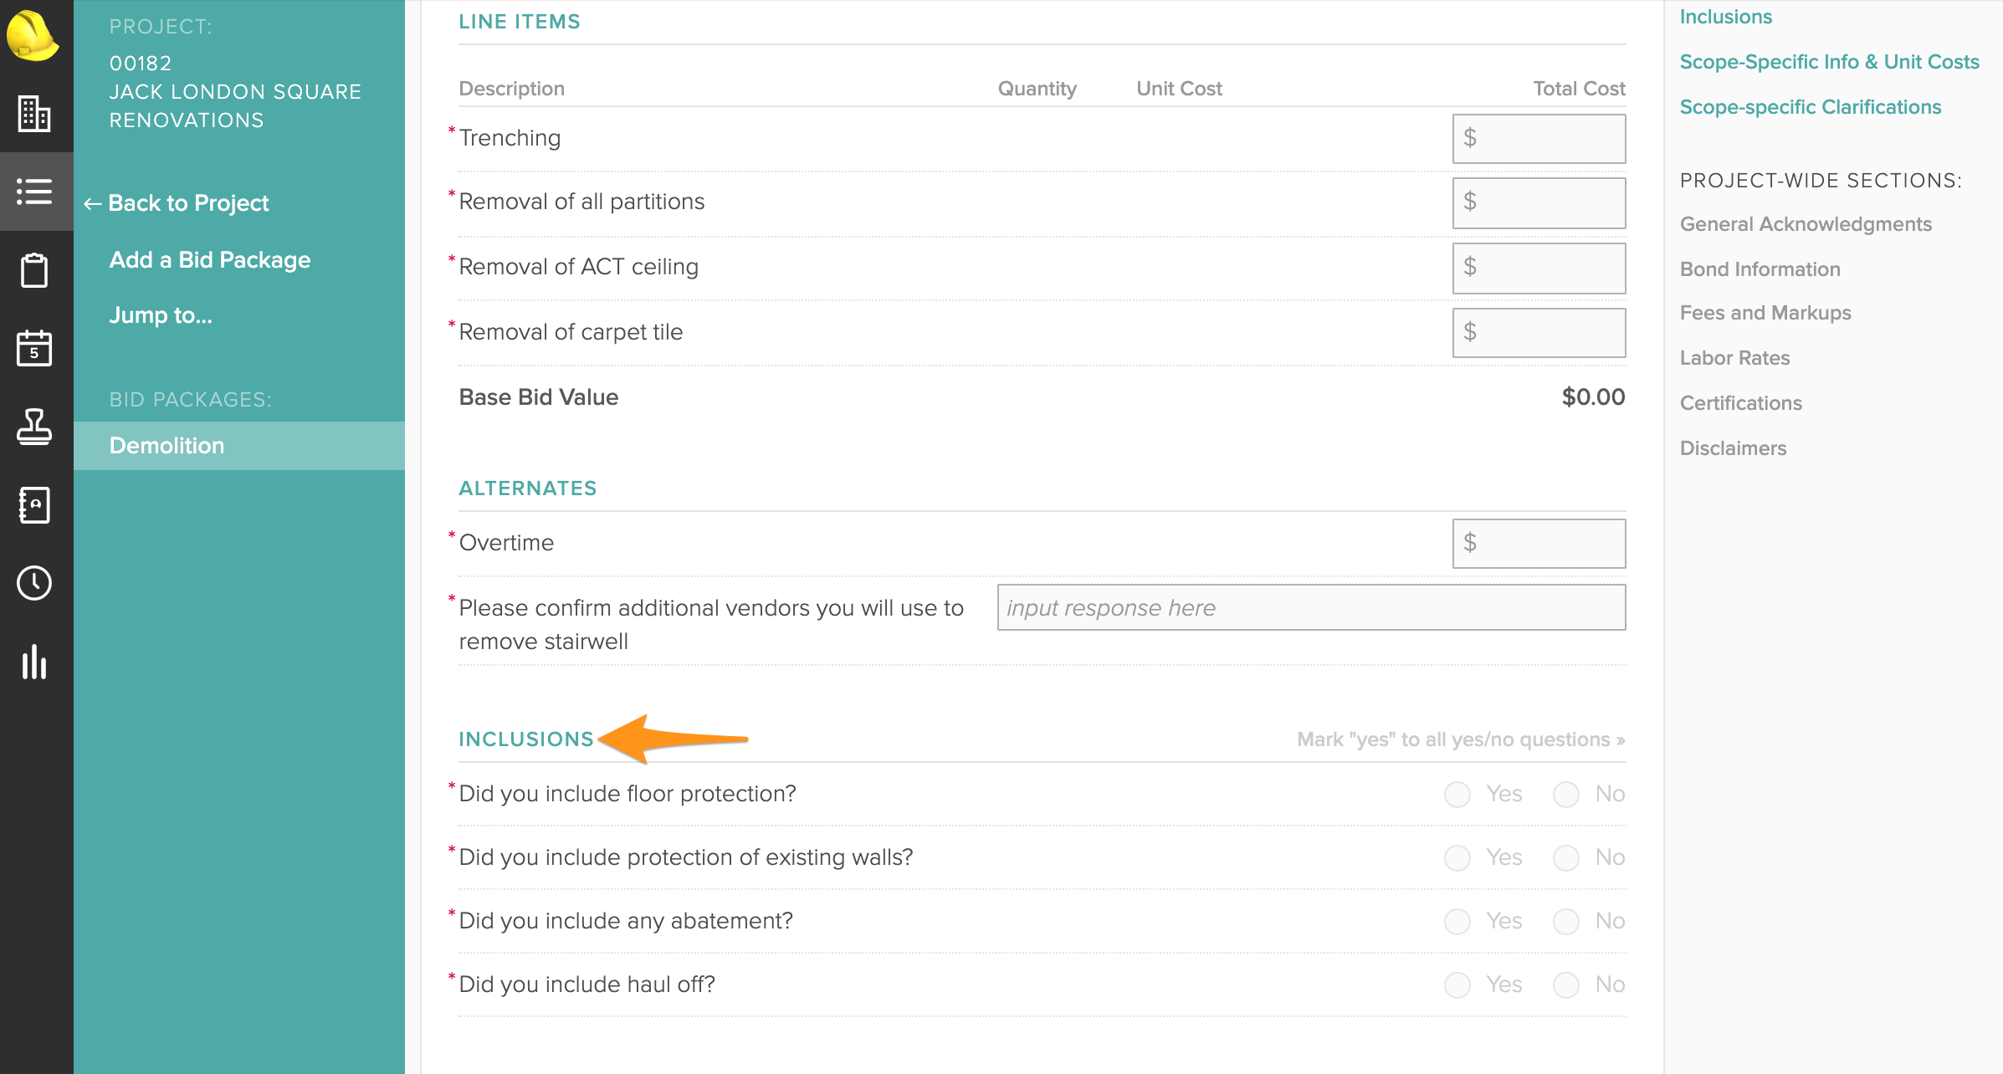Click the stamp icon in sidebar
This screenshot has width=2003, height=1074.
coord(34,427)
